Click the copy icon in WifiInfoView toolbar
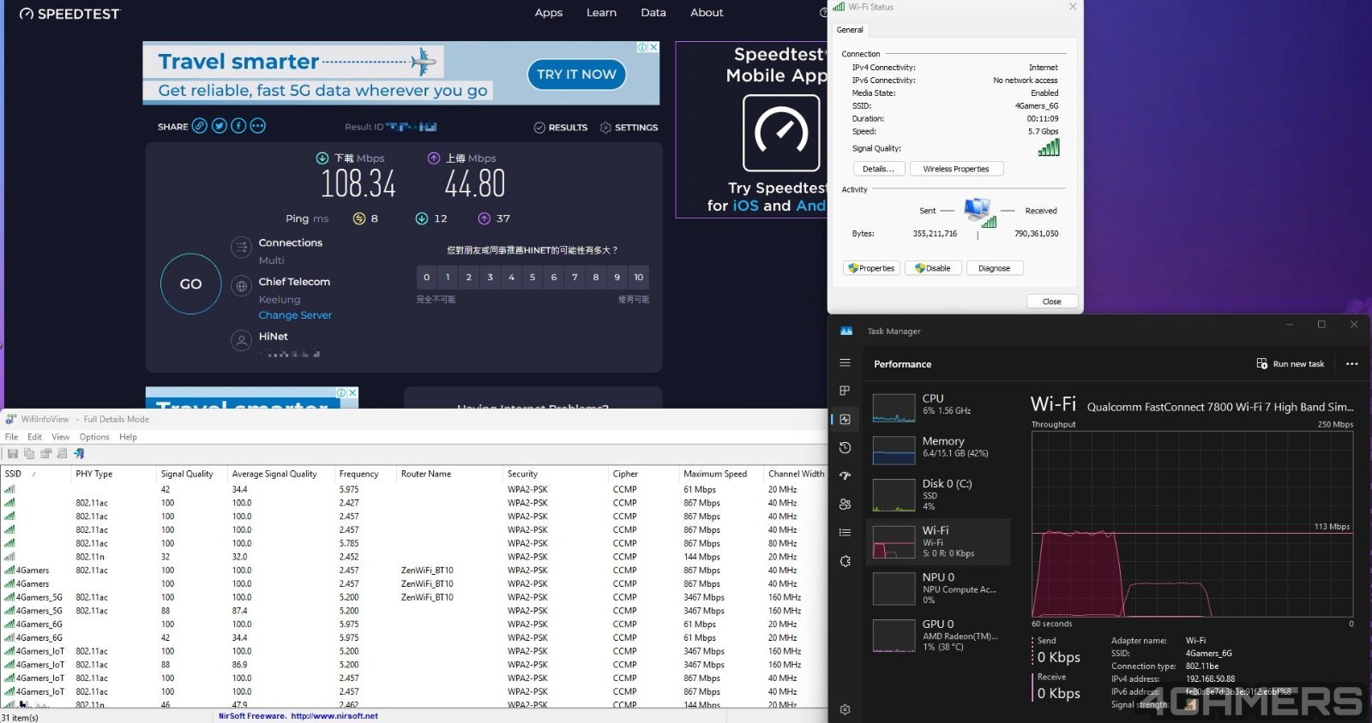Viewport: 1372px width, 723px height. 29,453
